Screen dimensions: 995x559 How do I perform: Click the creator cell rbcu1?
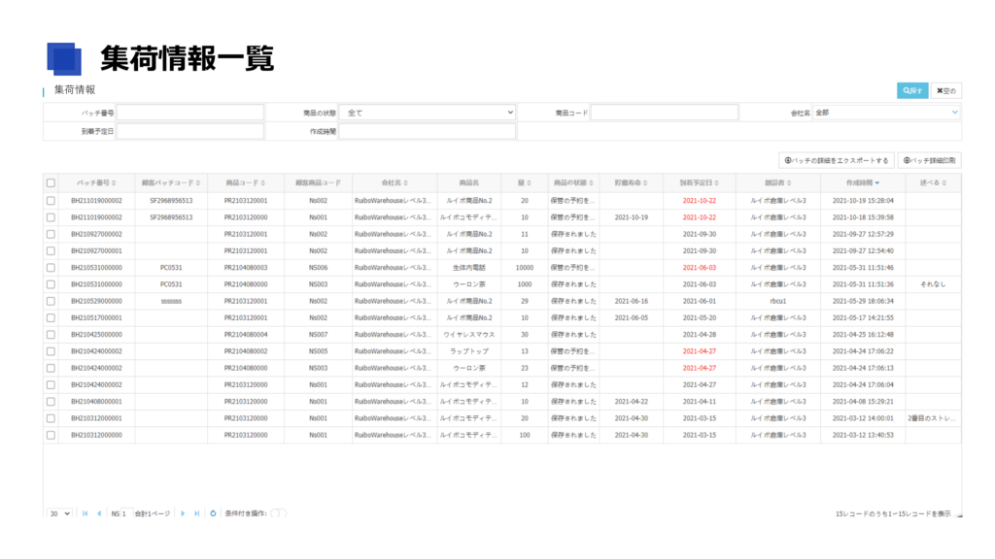point(778,301)
